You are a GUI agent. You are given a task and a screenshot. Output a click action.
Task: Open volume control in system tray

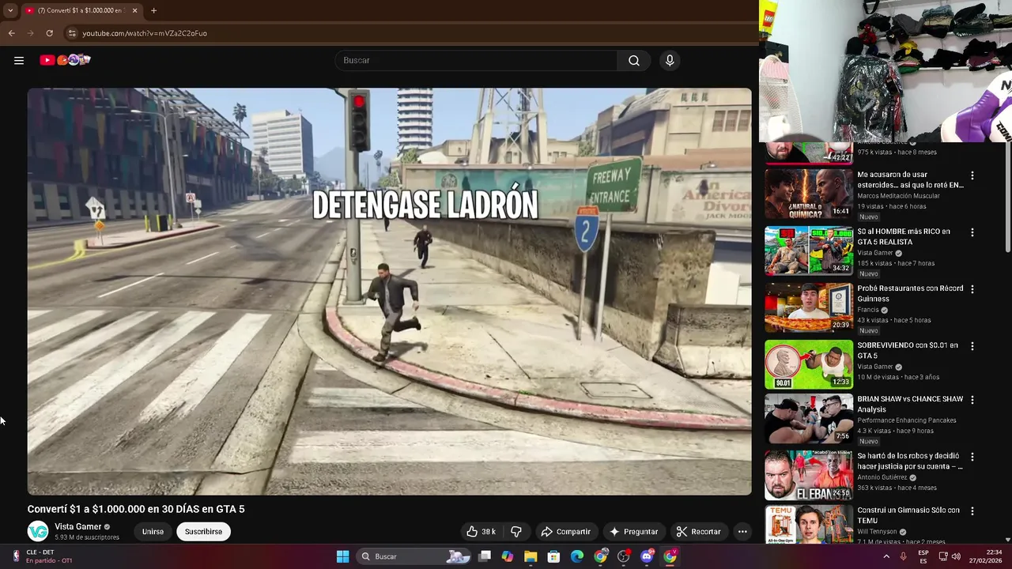click(956, 556)
